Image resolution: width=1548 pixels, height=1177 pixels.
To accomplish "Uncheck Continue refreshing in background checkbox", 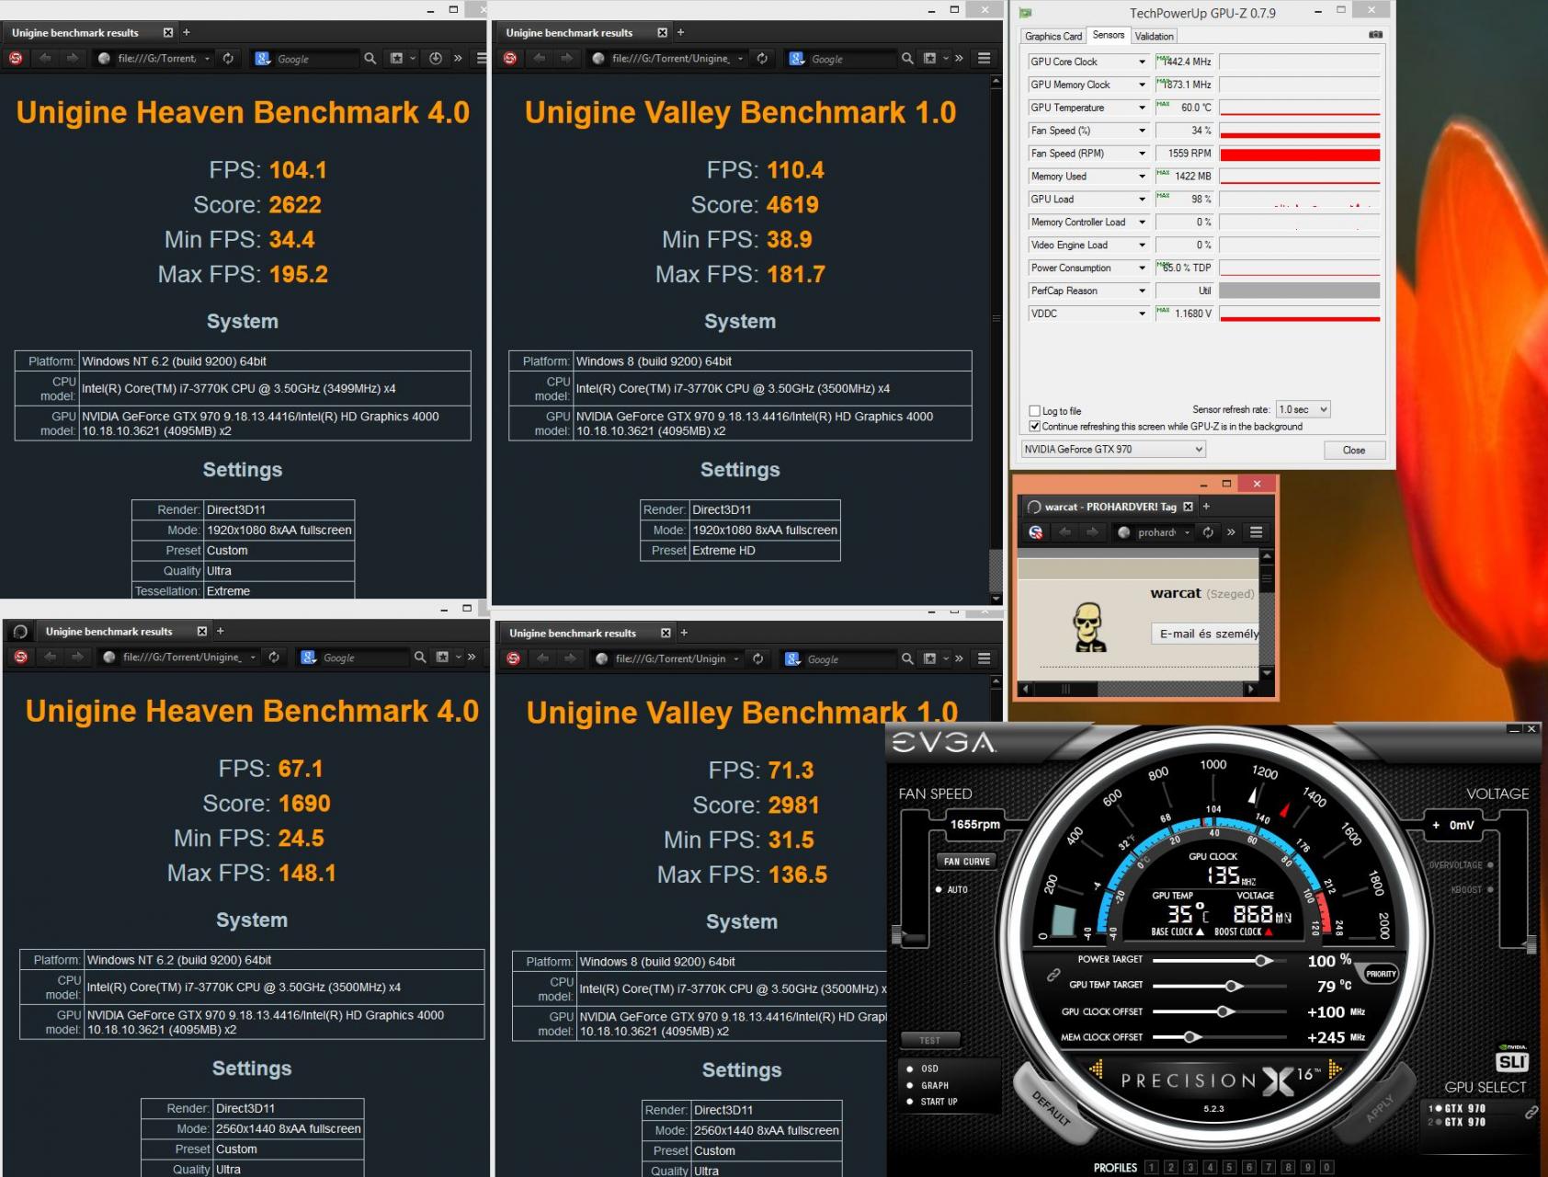I will (1035, 427).
